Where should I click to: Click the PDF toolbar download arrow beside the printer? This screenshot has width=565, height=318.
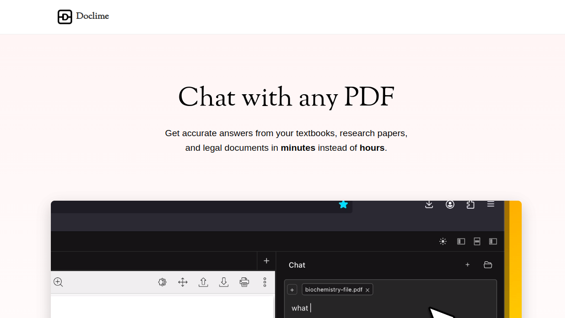[224, 282]
